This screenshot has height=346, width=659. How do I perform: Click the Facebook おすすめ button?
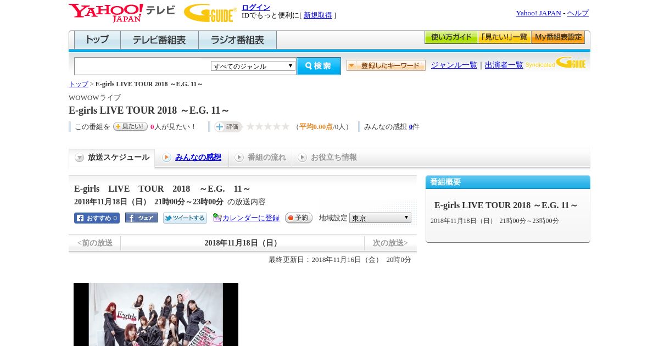(x=97, y=218)
